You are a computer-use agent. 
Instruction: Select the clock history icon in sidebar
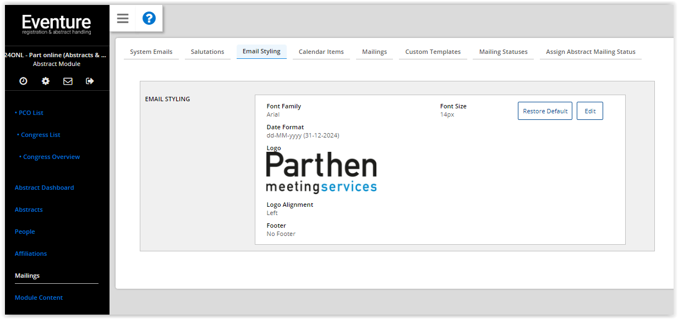[23, 81]
